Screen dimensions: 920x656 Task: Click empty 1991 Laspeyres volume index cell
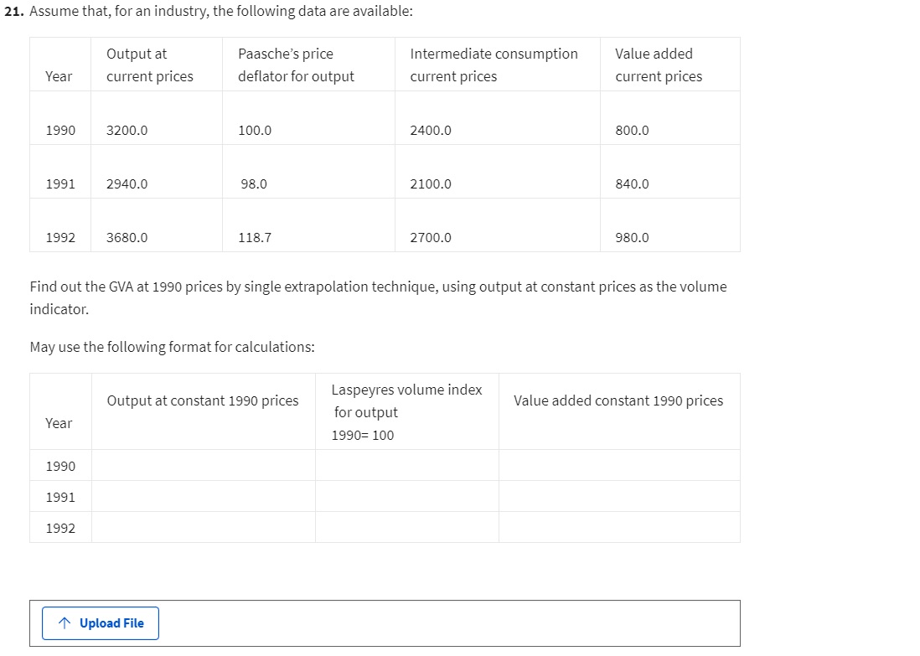coord(406,497)
